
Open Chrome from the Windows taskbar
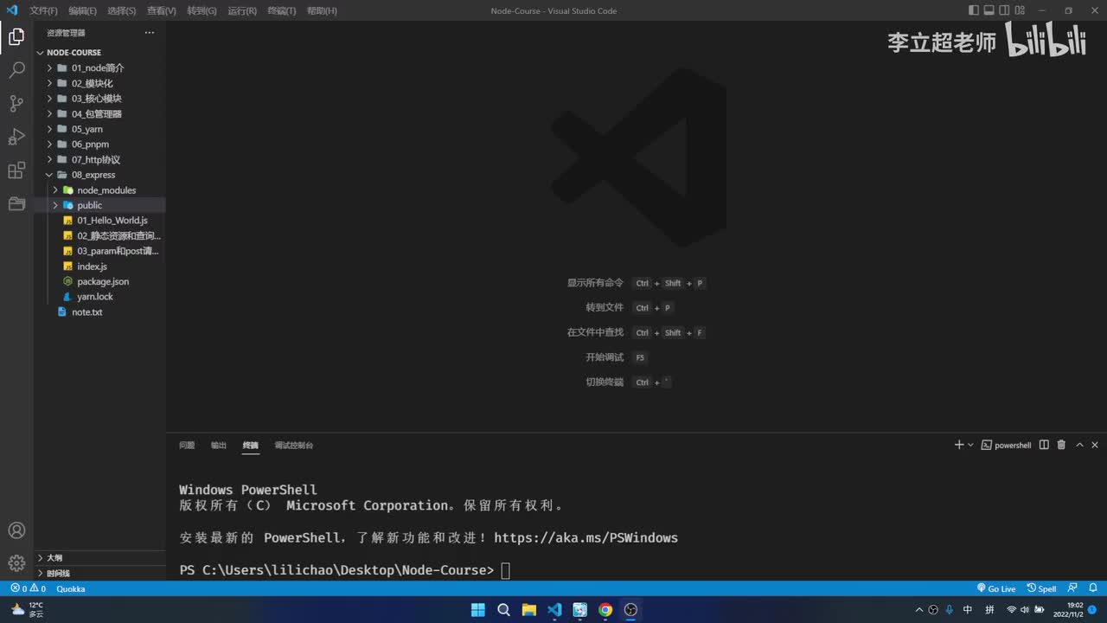[605, 609]
